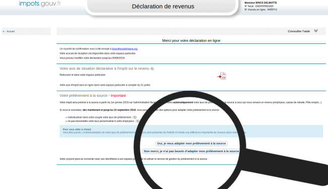Open help icon for individualiser taux option
Screen dimensions: 328x189
click(x=135, y=117)
